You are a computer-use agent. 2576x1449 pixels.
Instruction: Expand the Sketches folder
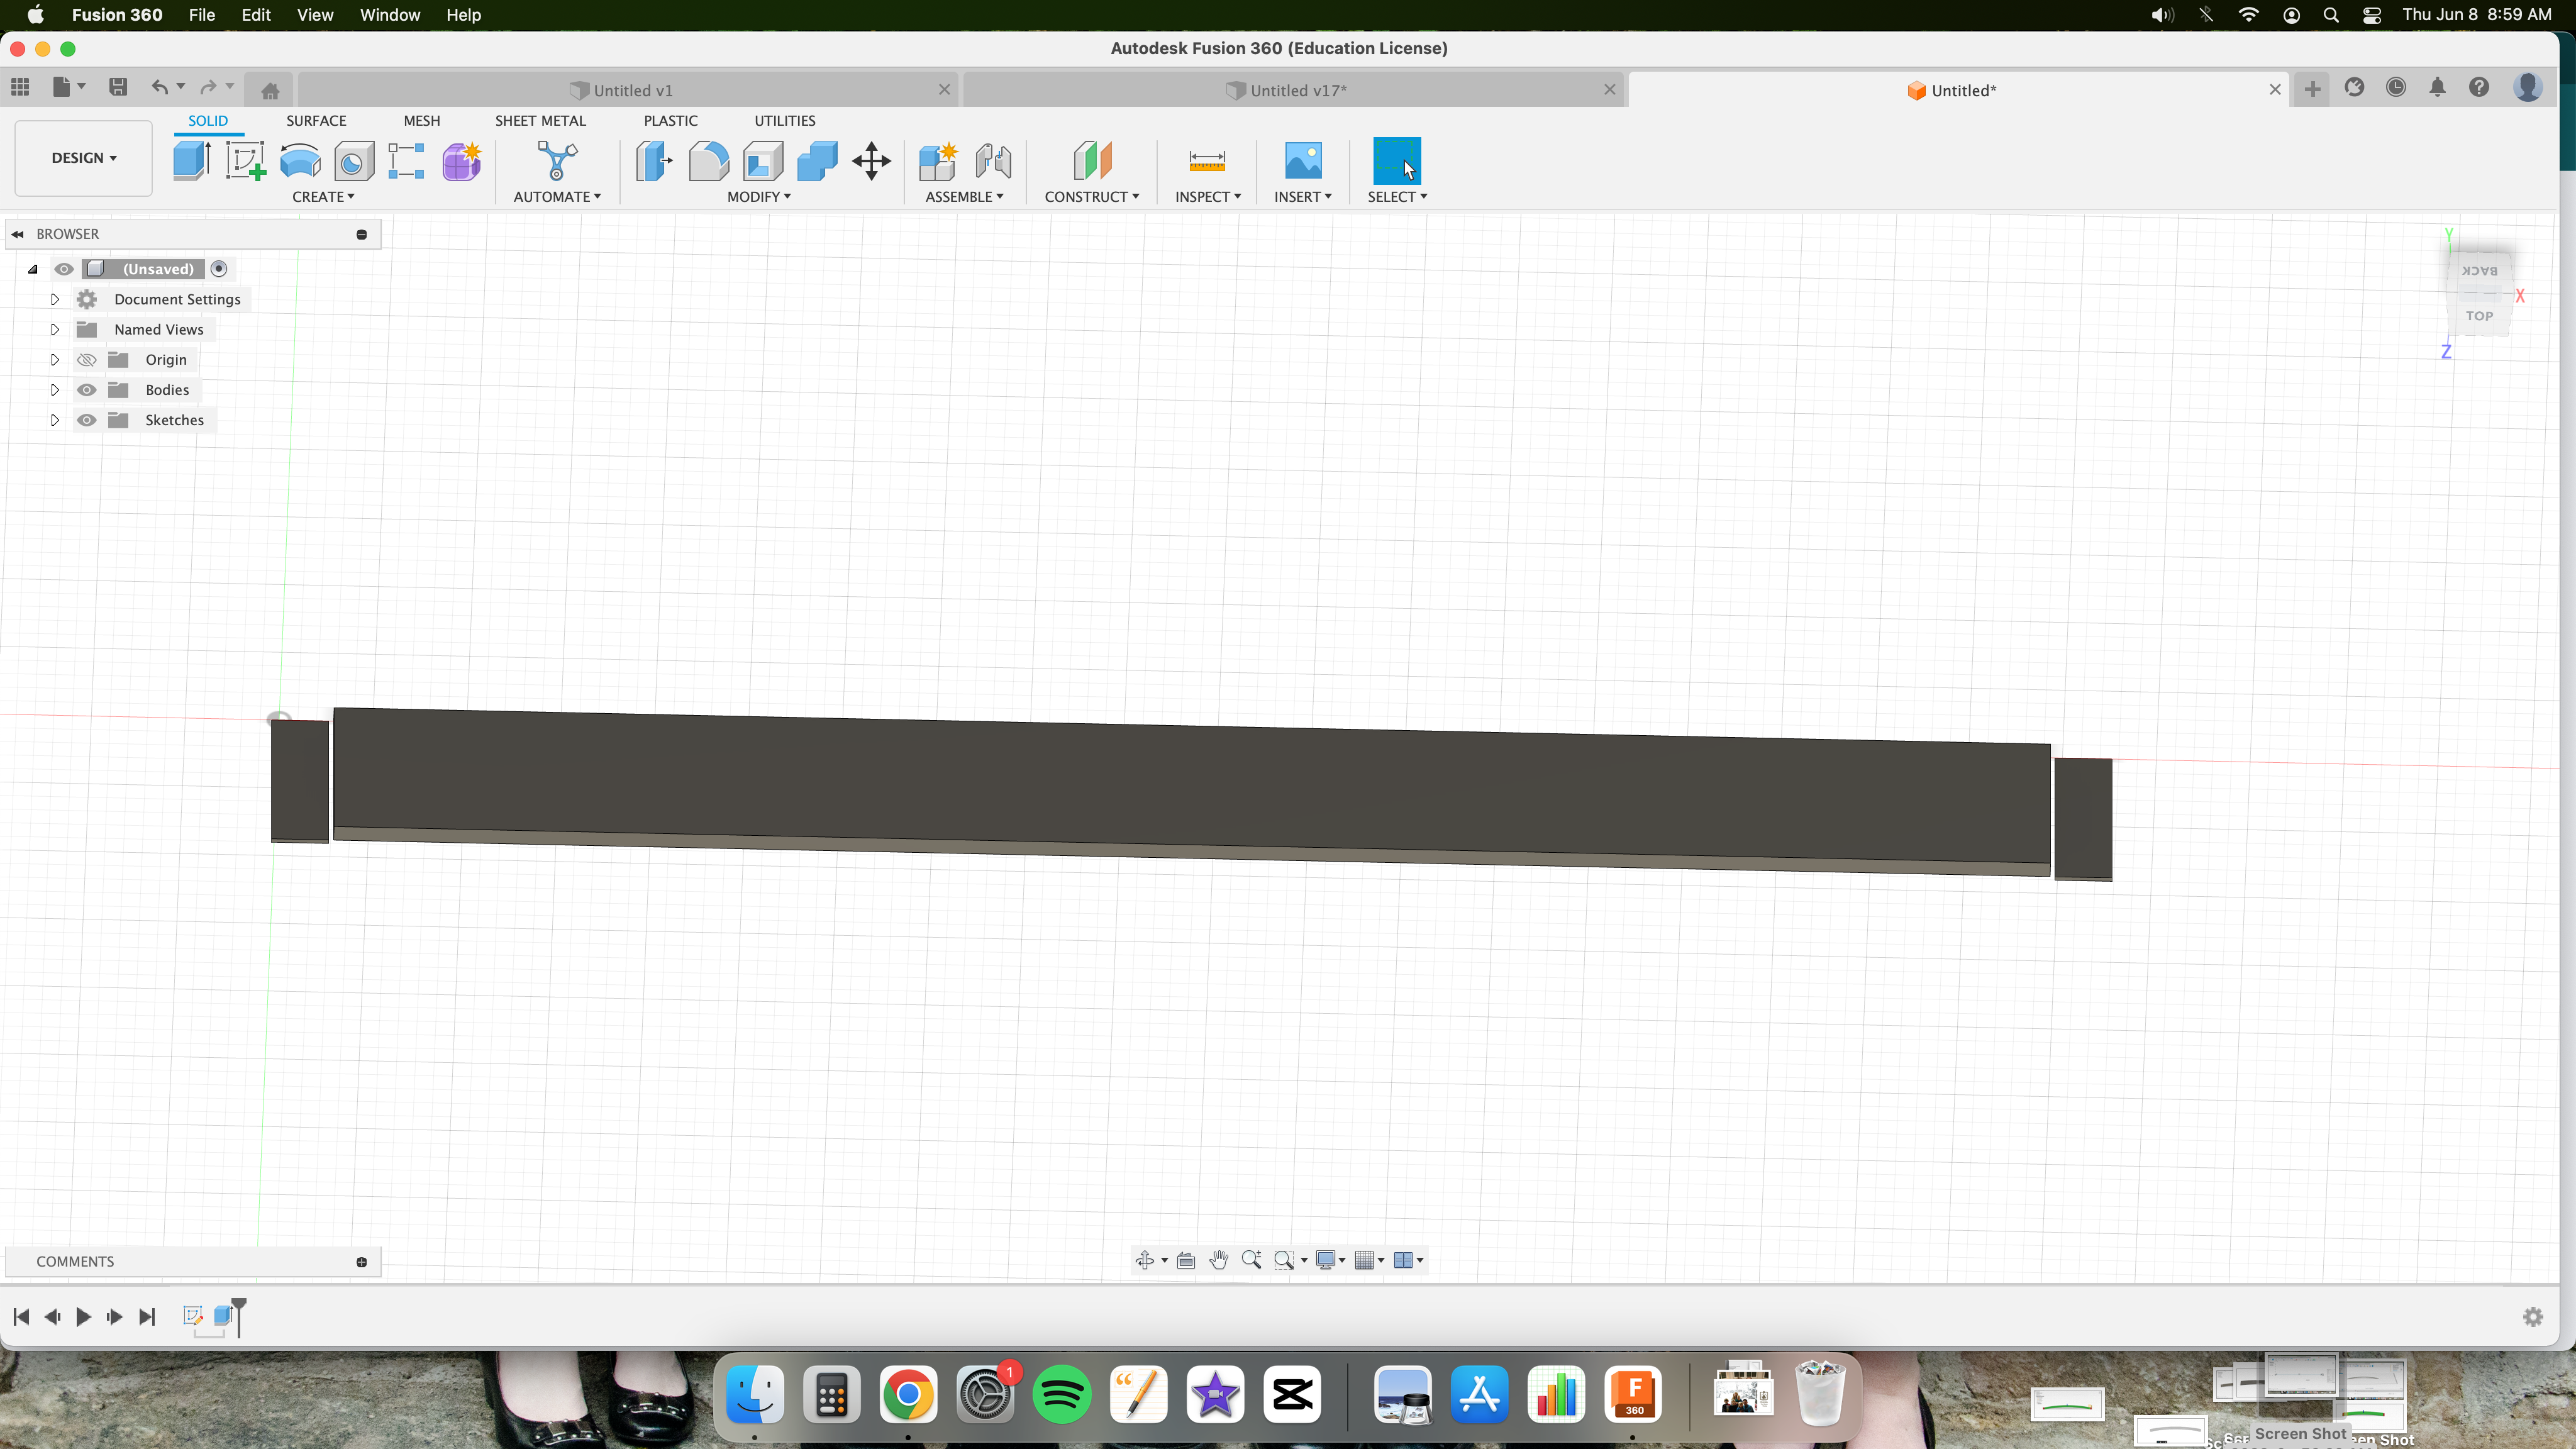(55, 420)
